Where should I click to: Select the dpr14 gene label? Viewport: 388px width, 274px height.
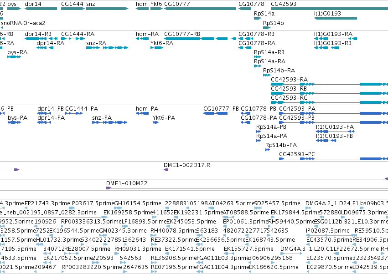[33, 4]
